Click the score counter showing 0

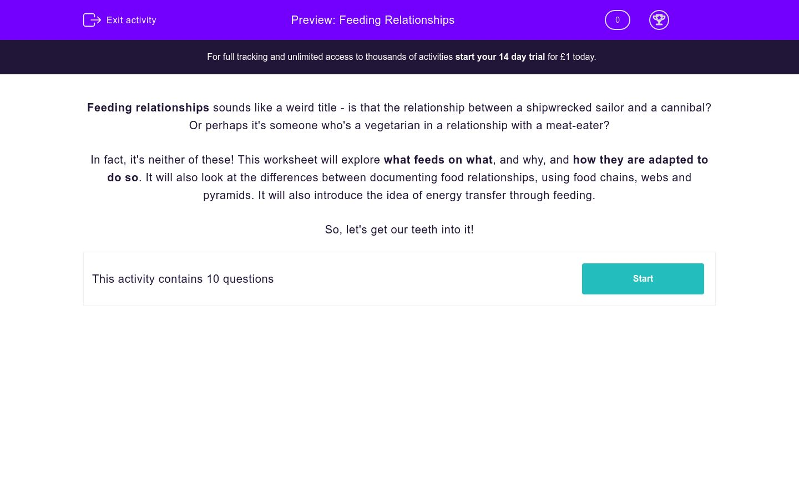[x=617, y=20]
